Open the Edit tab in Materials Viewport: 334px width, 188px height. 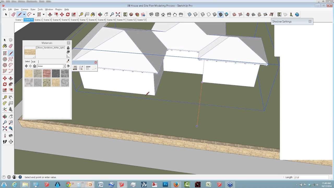coord(34,62)
